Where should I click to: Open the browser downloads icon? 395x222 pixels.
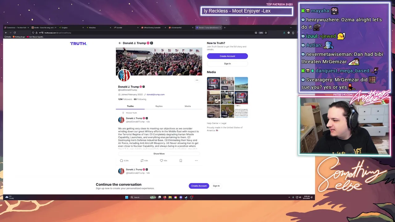284,33
